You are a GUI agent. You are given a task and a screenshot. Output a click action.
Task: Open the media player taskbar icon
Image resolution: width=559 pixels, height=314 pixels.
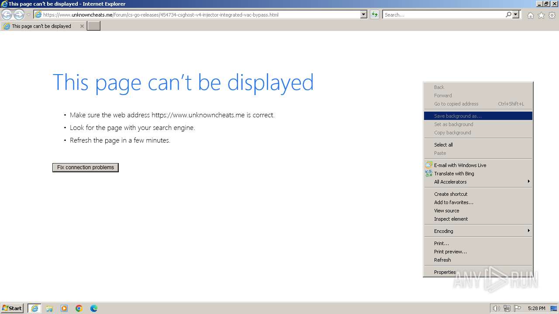(x=64, y=308)
